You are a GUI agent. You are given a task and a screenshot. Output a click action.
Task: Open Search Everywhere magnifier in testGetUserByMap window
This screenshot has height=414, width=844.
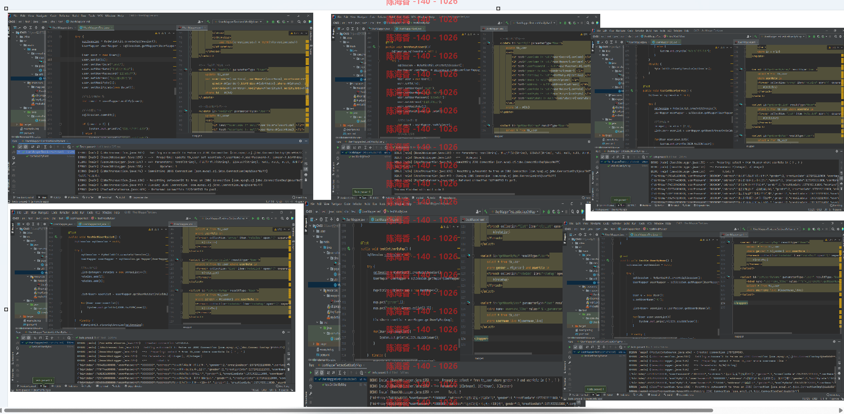click(572, 212)
